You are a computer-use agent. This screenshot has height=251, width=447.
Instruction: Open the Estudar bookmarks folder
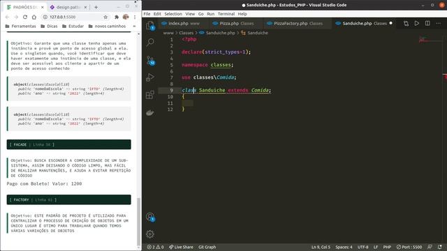click(x=73, y=26)
